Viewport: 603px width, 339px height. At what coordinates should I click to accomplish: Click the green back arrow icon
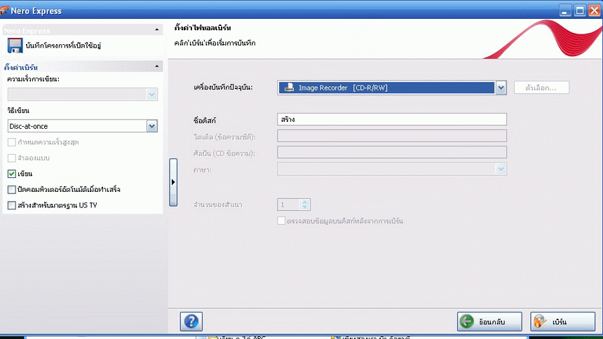(x=467, y=321)
